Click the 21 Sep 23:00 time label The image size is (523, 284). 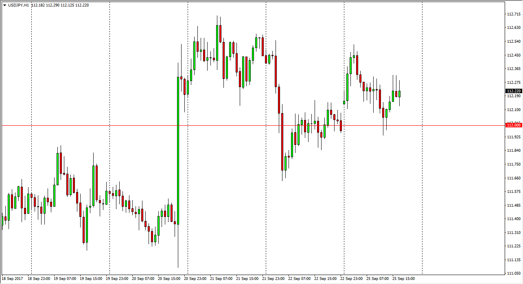(x=274, y=279)
